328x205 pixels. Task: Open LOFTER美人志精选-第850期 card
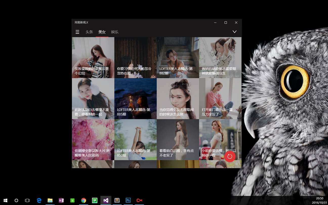135,140
